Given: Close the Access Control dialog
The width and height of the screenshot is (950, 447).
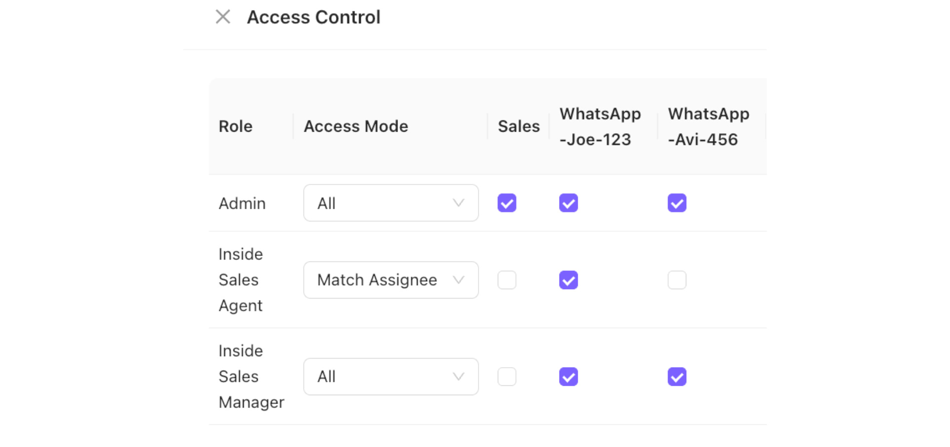Looking at the screenshot, I should [223, 17].
